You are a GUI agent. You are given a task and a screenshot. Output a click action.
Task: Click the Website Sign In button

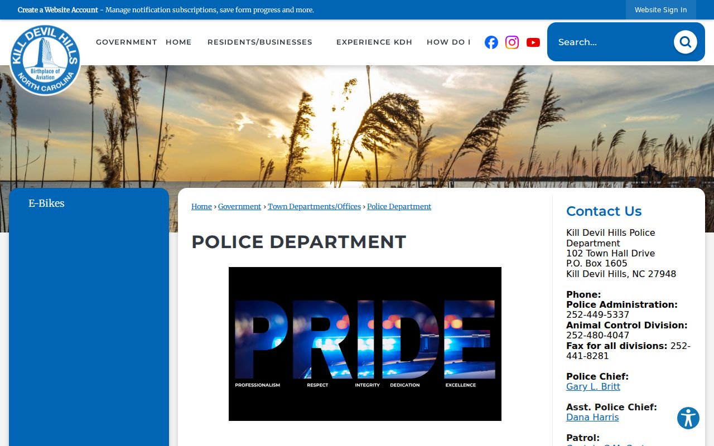(x=661, y=9)
